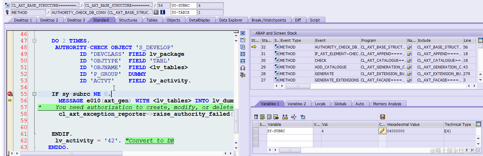Click the SY-TABIX input field in the top bar

(183, 12)
